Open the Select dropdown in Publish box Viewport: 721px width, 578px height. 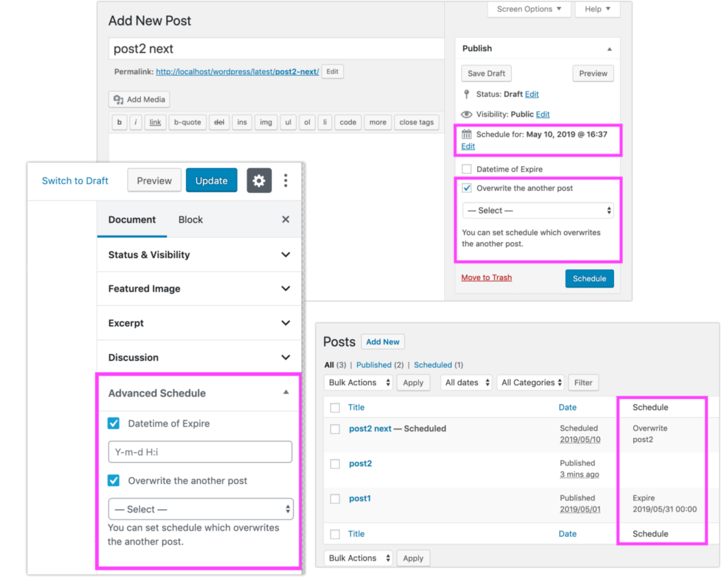click(x=538, y=211)
